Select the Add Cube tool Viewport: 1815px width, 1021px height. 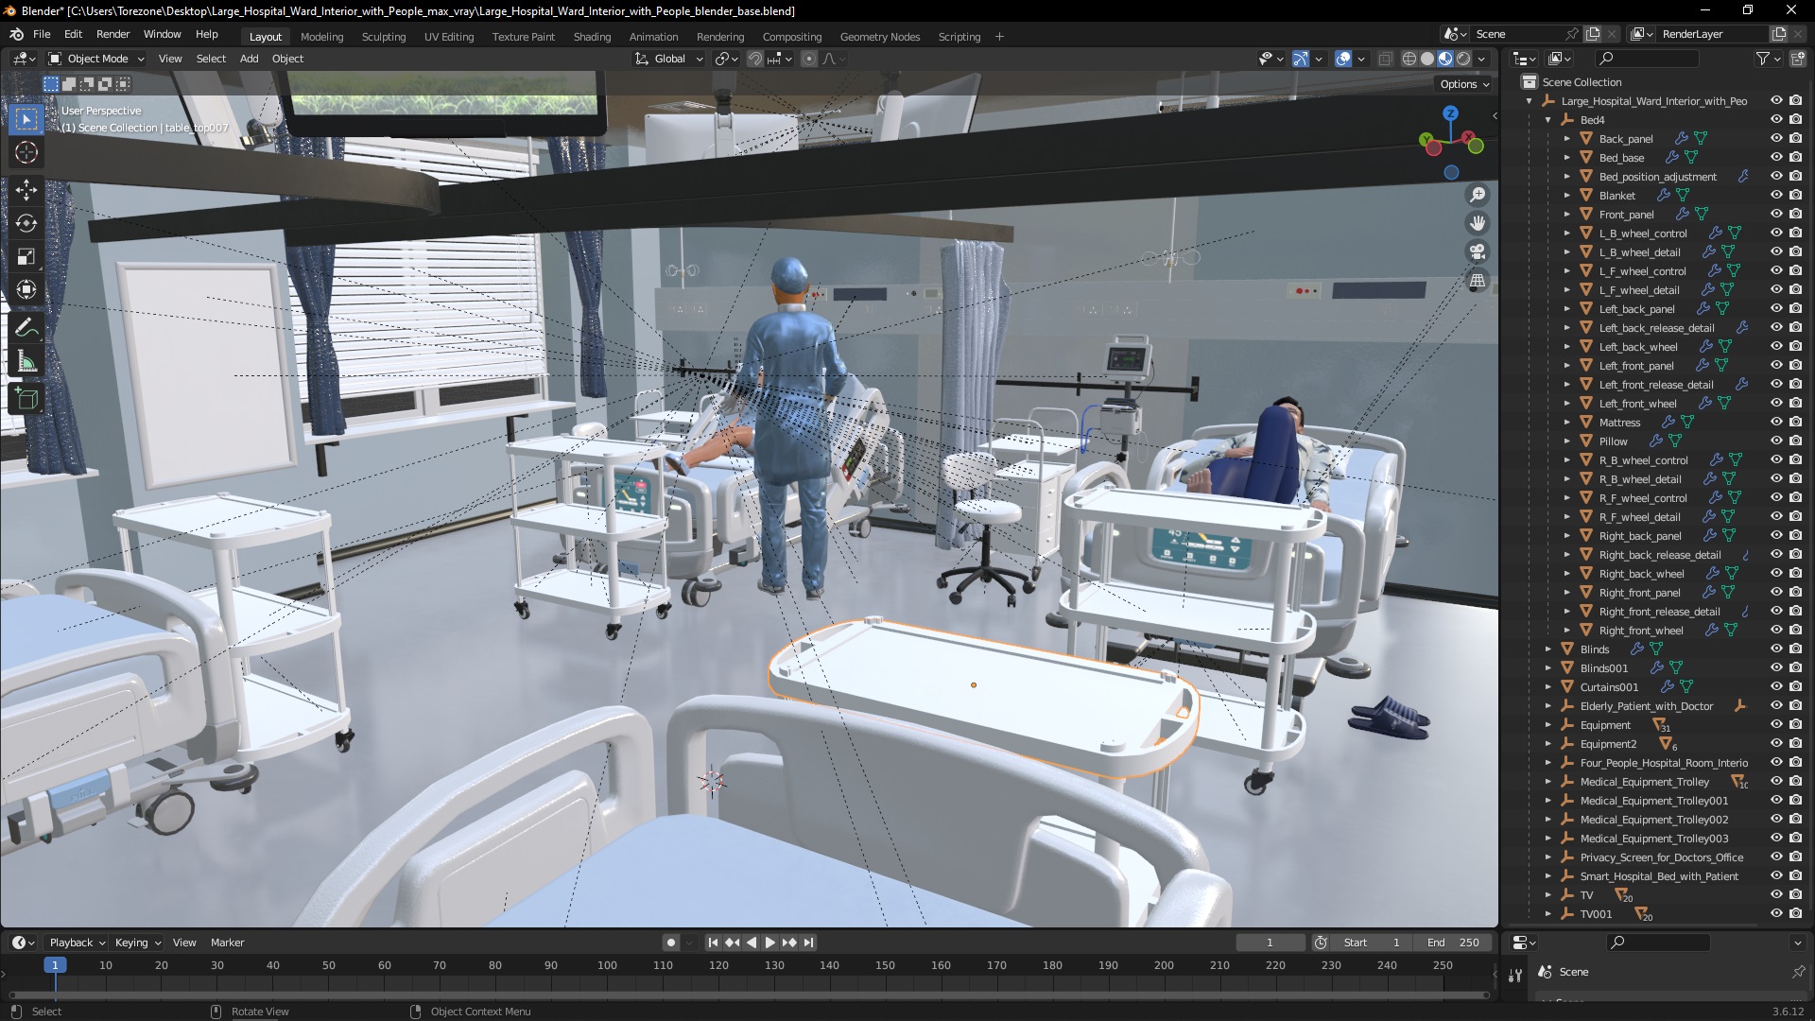coord(26,399)
